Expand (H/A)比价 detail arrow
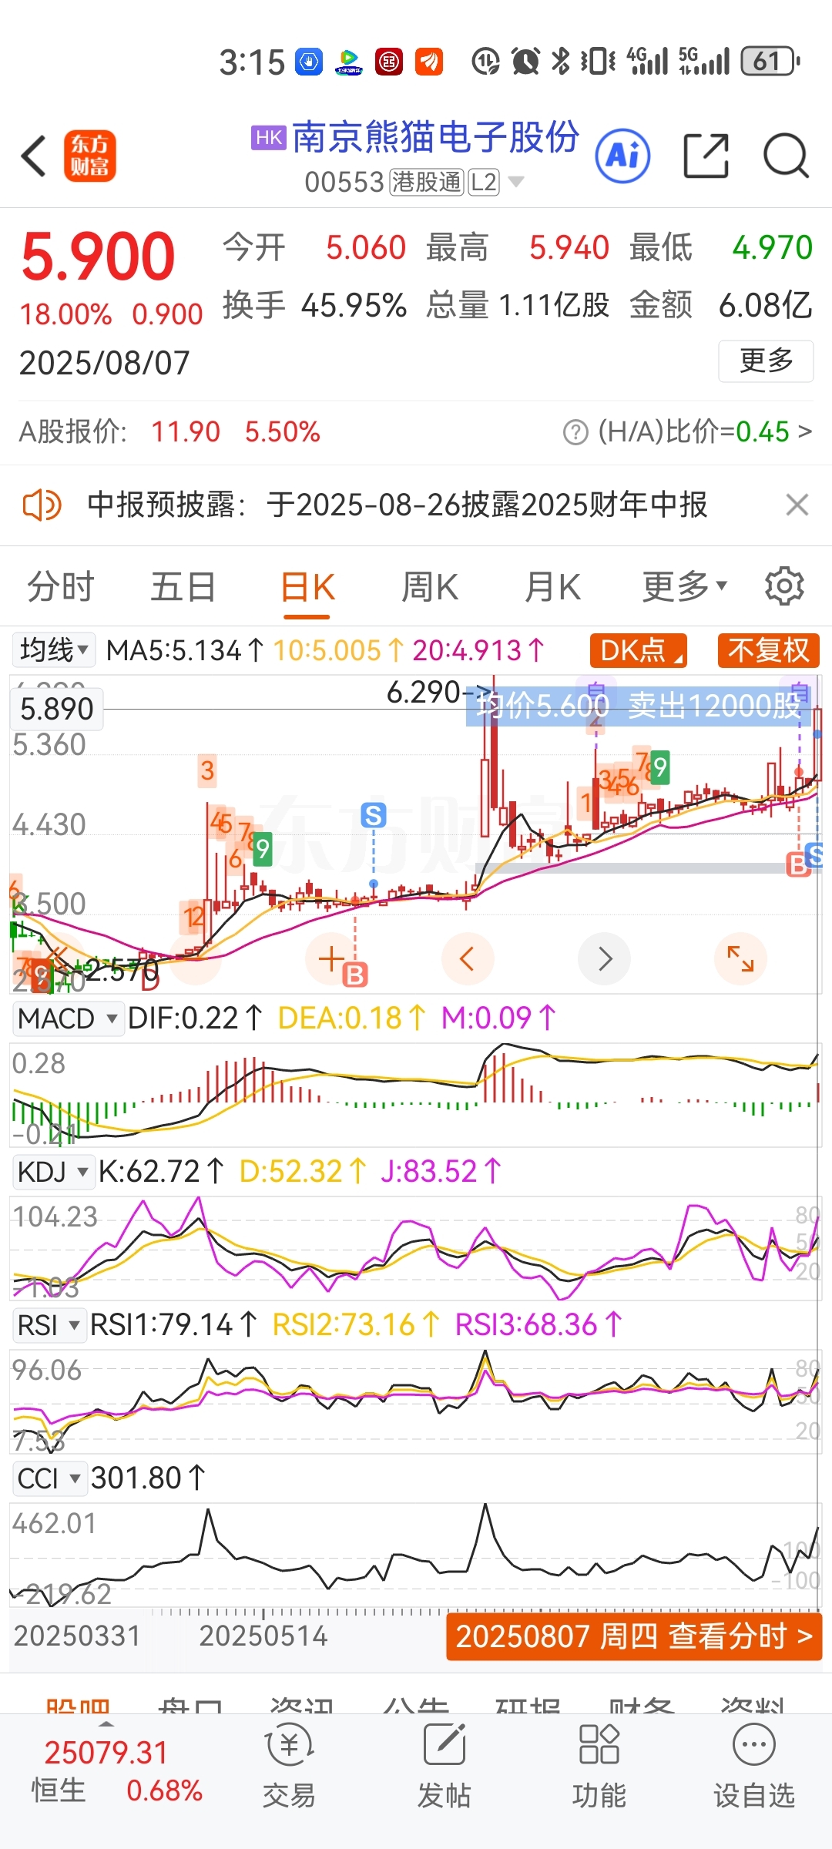Image resolution: width=832 pixels, height=1849 pixels. [805, 431]
